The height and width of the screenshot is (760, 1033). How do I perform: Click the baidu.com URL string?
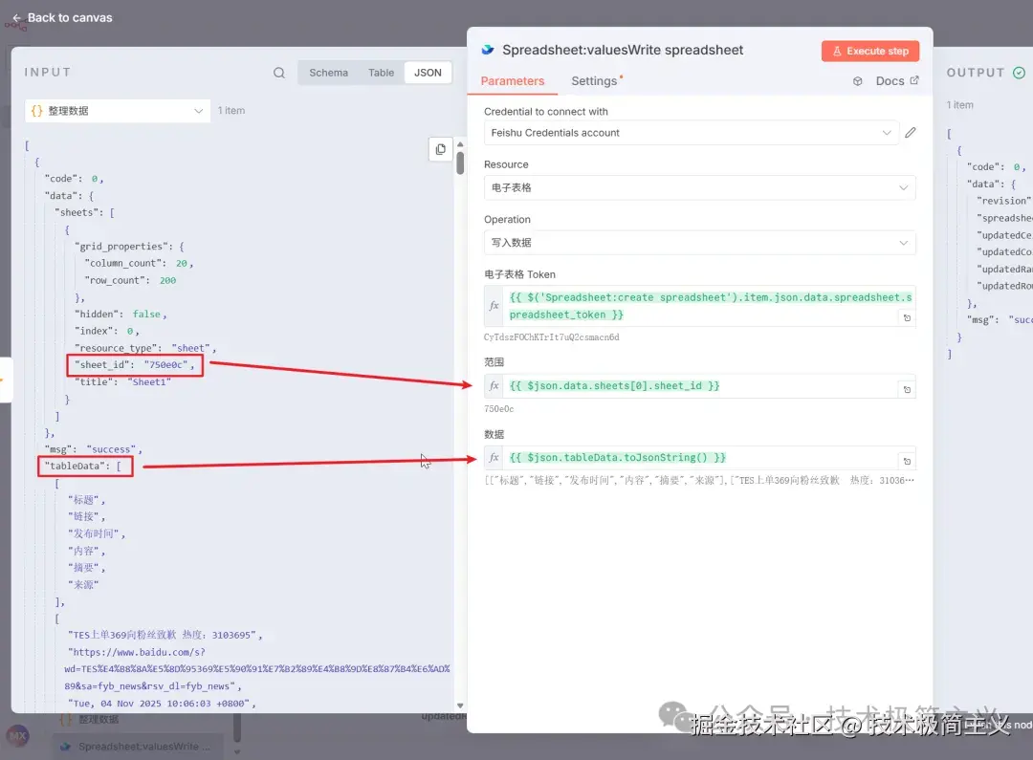coord(257,669)
